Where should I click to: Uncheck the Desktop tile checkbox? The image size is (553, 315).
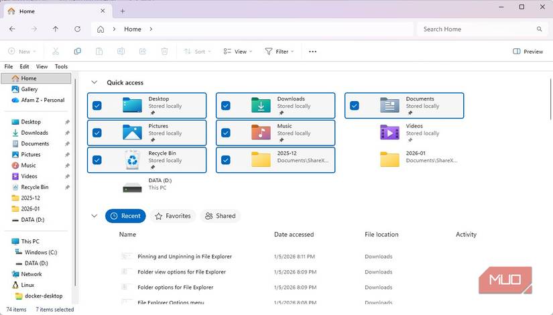(x=97, y=105)
